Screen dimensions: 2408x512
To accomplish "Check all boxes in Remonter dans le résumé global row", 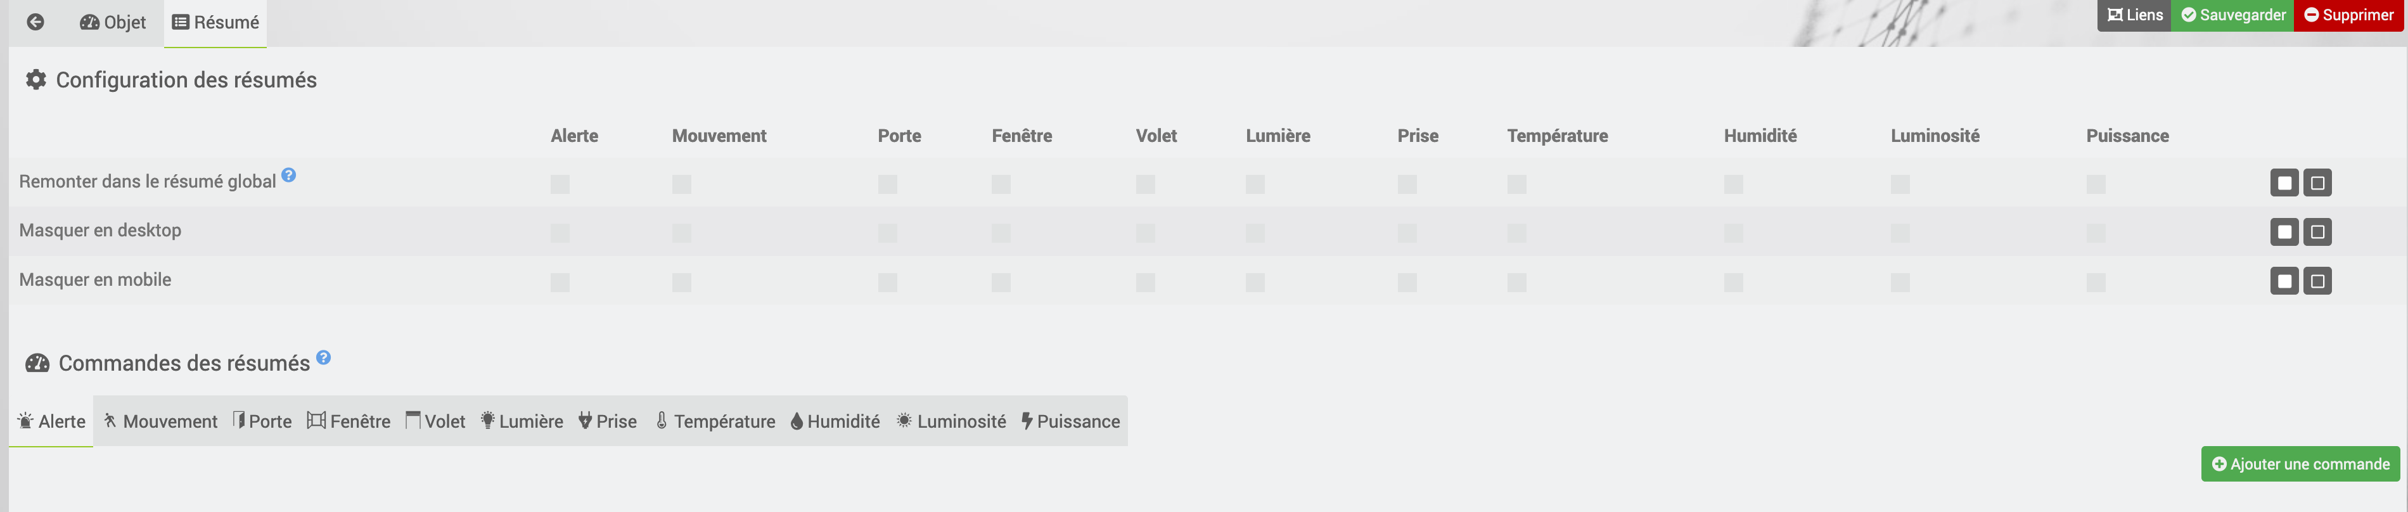I will point(2284,182).
